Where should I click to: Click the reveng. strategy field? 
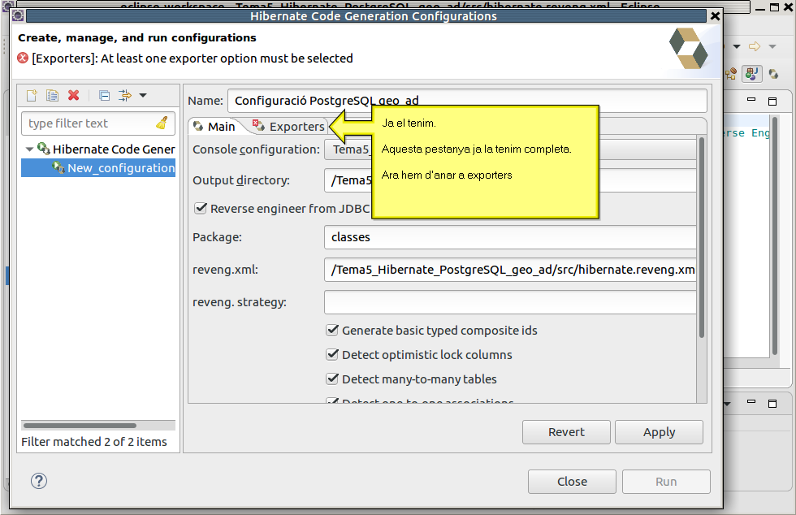tap(510, 302)
